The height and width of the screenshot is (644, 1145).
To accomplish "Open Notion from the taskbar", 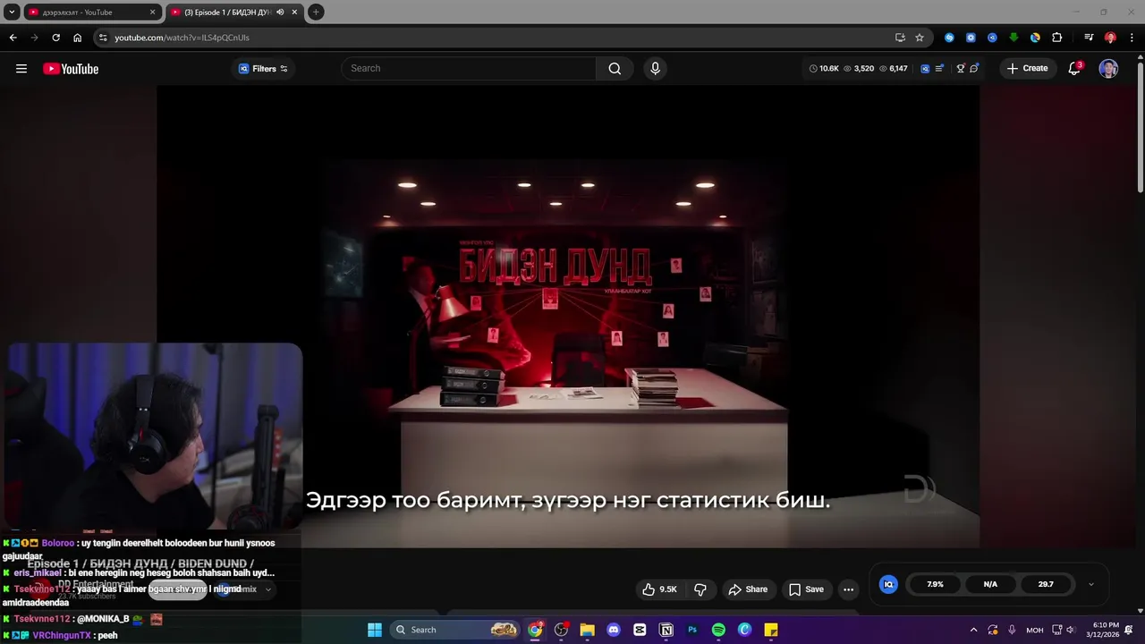I will (x=666, y=630).
